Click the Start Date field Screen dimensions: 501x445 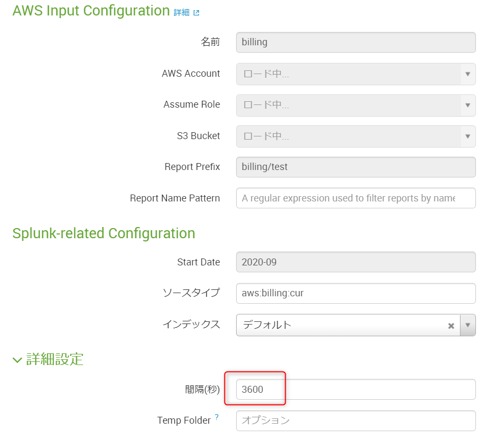[355, 262]
